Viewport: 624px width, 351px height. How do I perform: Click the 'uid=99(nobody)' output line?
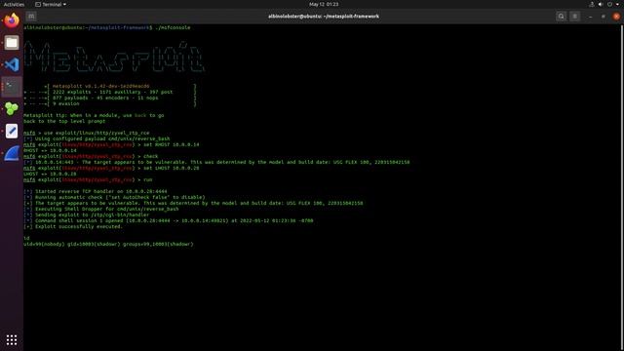[108, 245]
